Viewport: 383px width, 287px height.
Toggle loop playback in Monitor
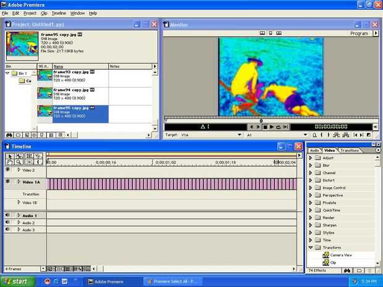278,127
